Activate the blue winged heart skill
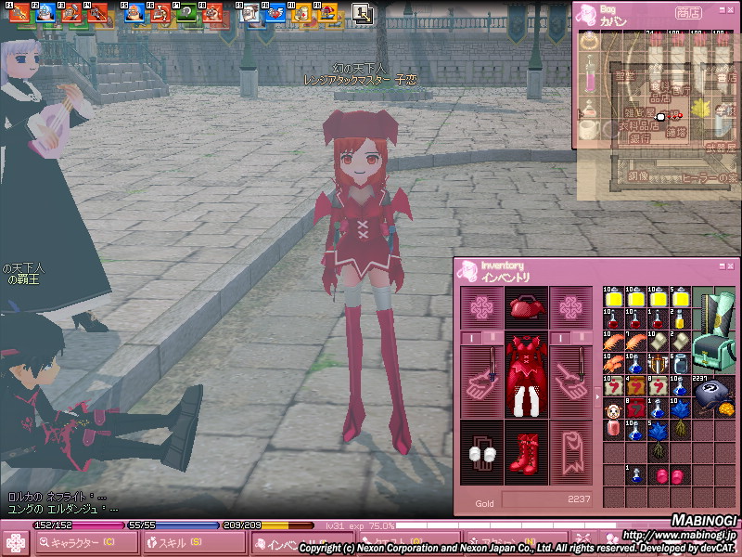Screen dimensions: 742x557 (x=275, y=13)
